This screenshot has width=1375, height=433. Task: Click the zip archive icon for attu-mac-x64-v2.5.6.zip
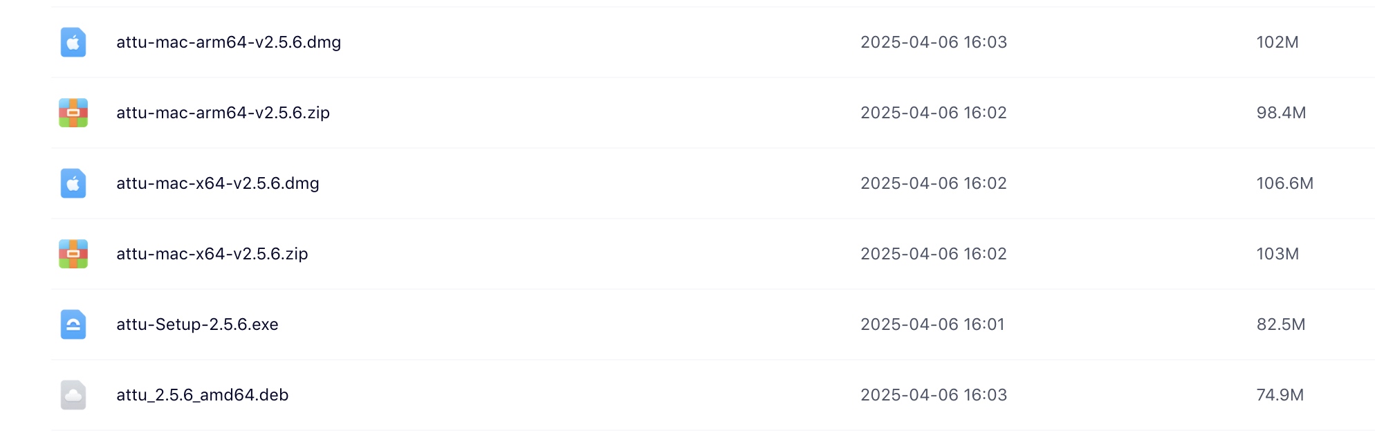pyautogui.click(x=73, y=254)
